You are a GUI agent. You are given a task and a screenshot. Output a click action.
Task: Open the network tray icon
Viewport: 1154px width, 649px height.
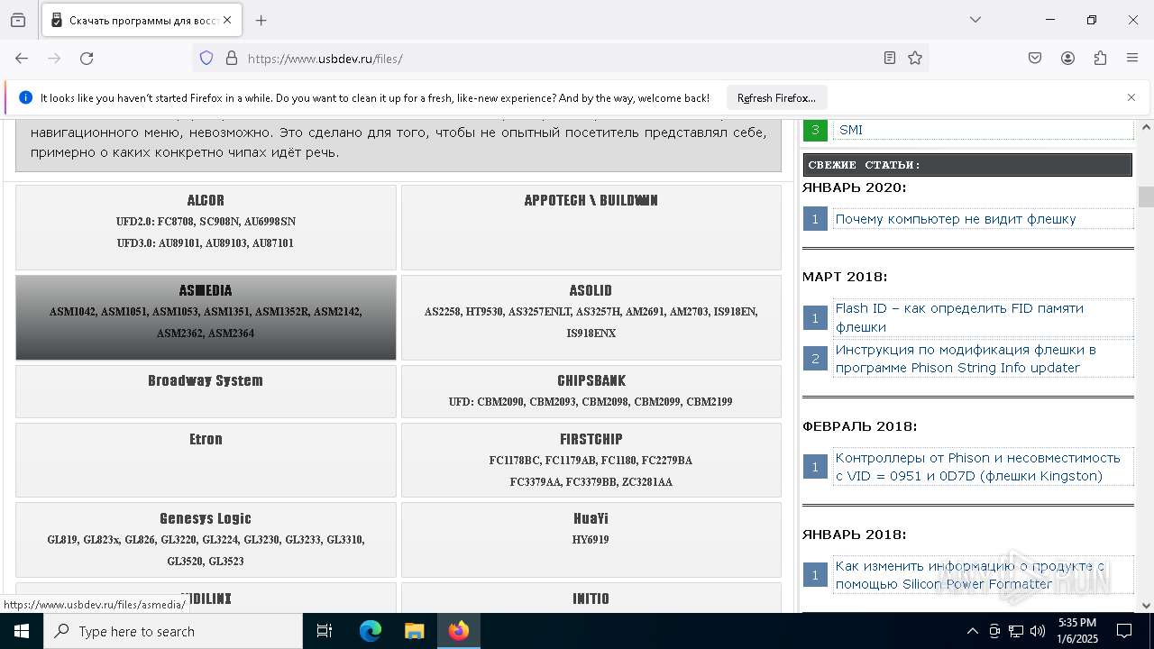(1016, 631)
